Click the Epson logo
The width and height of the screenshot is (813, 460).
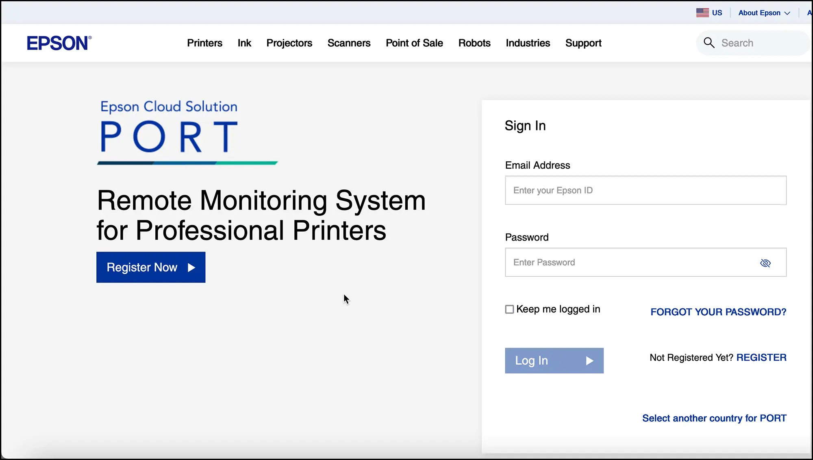(59, 43)
